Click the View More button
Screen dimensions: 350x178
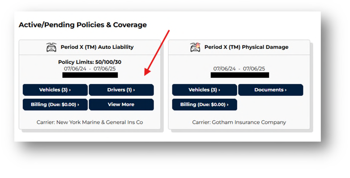[x=121, y=105]
